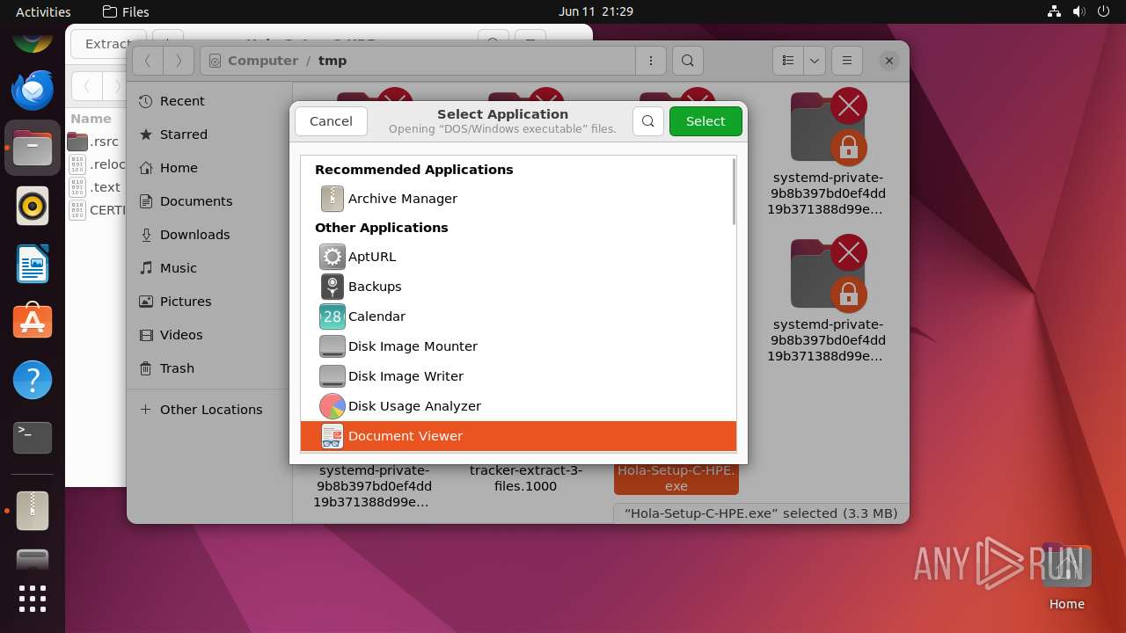Click Extract button in Archive Manager

coord(106,44)
